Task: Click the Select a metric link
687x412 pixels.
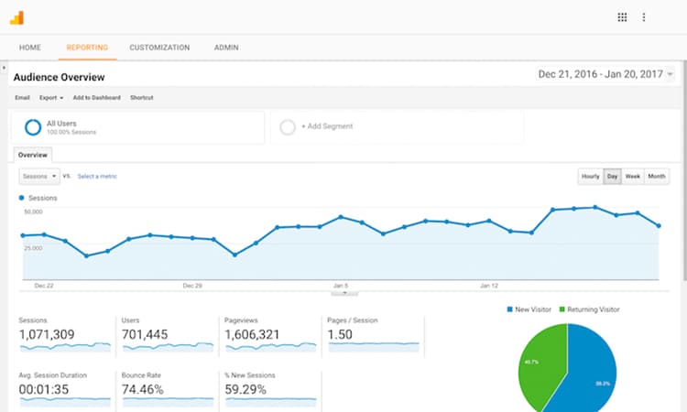Action: pyautogui.click(x=97, y=176)
